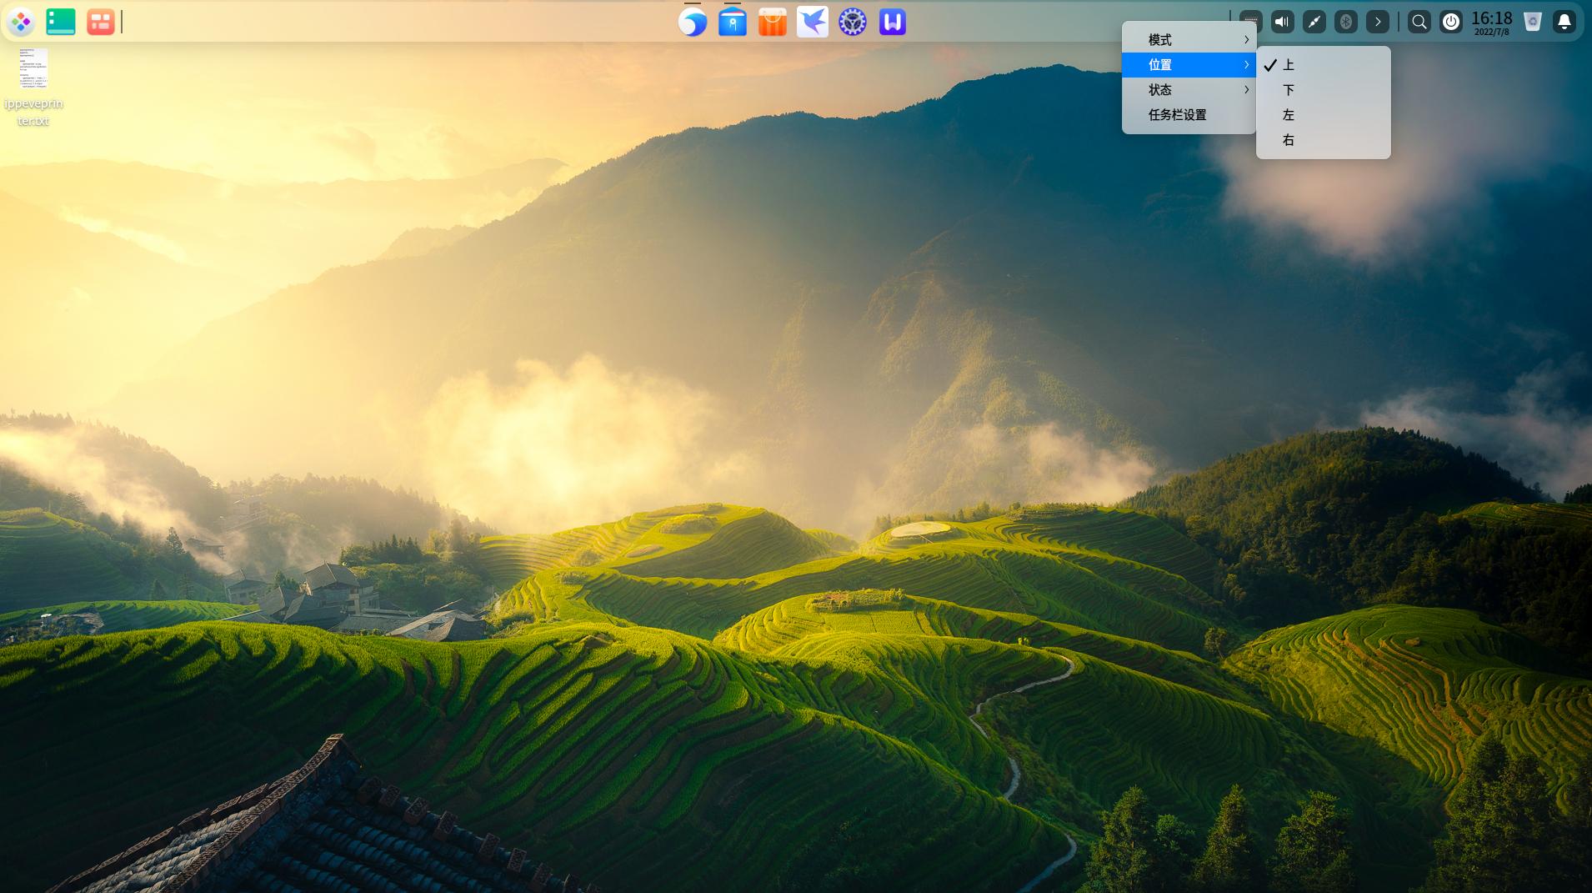Launch the WPS writer dock icon
Image resolution: width=1592 pixels, height=893 pixels.
click(x=891, y=22)
